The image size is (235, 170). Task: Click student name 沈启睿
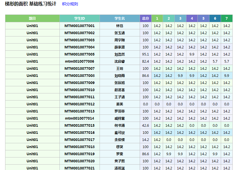(119, 62)
